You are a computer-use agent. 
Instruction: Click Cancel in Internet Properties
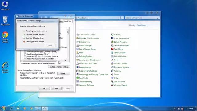[x=56, y=88]
